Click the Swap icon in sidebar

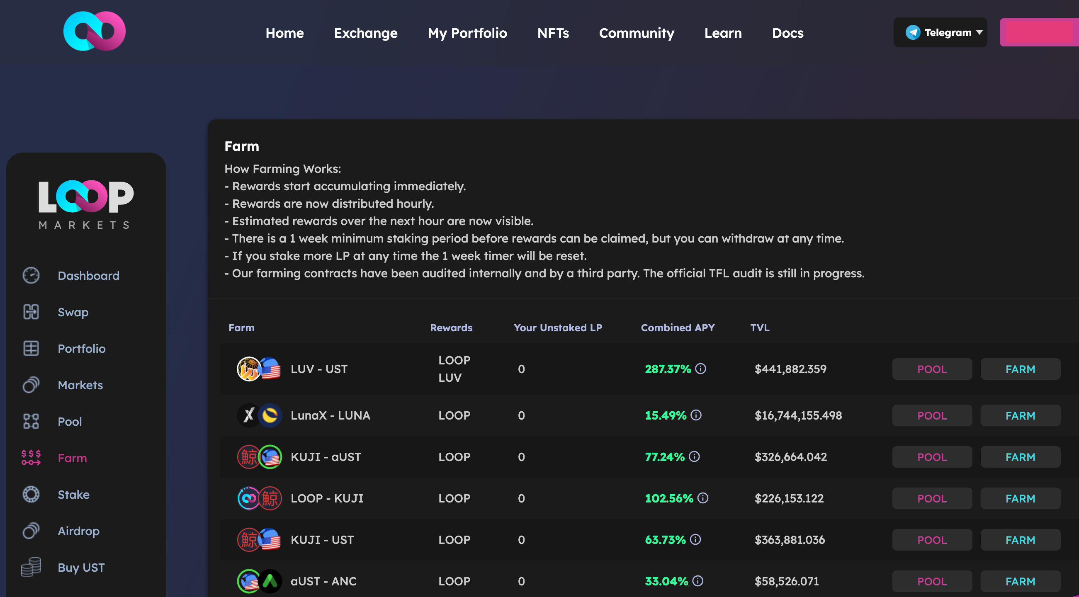pos(31,312)
